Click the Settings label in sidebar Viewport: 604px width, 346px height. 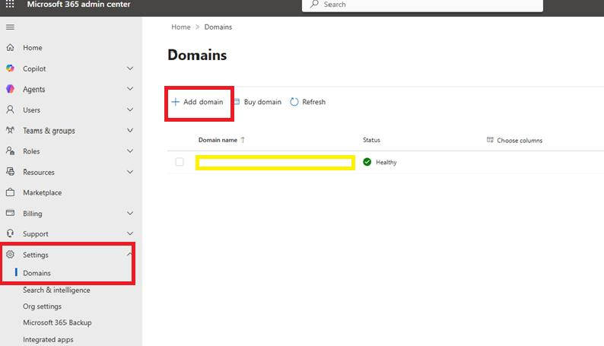click(36, 255)
